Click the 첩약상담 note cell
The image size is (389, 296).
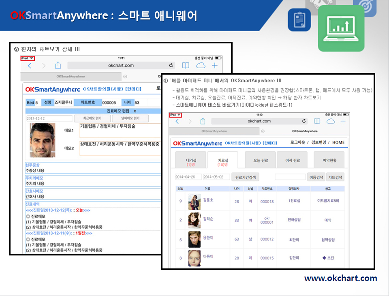tap(328, 240)
